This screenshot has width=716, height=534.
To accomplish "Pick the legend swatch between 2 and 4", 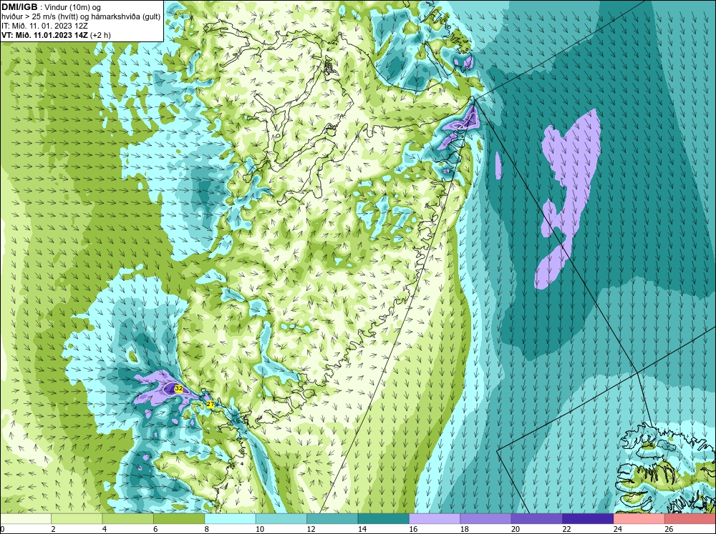I will click(77, 519).
